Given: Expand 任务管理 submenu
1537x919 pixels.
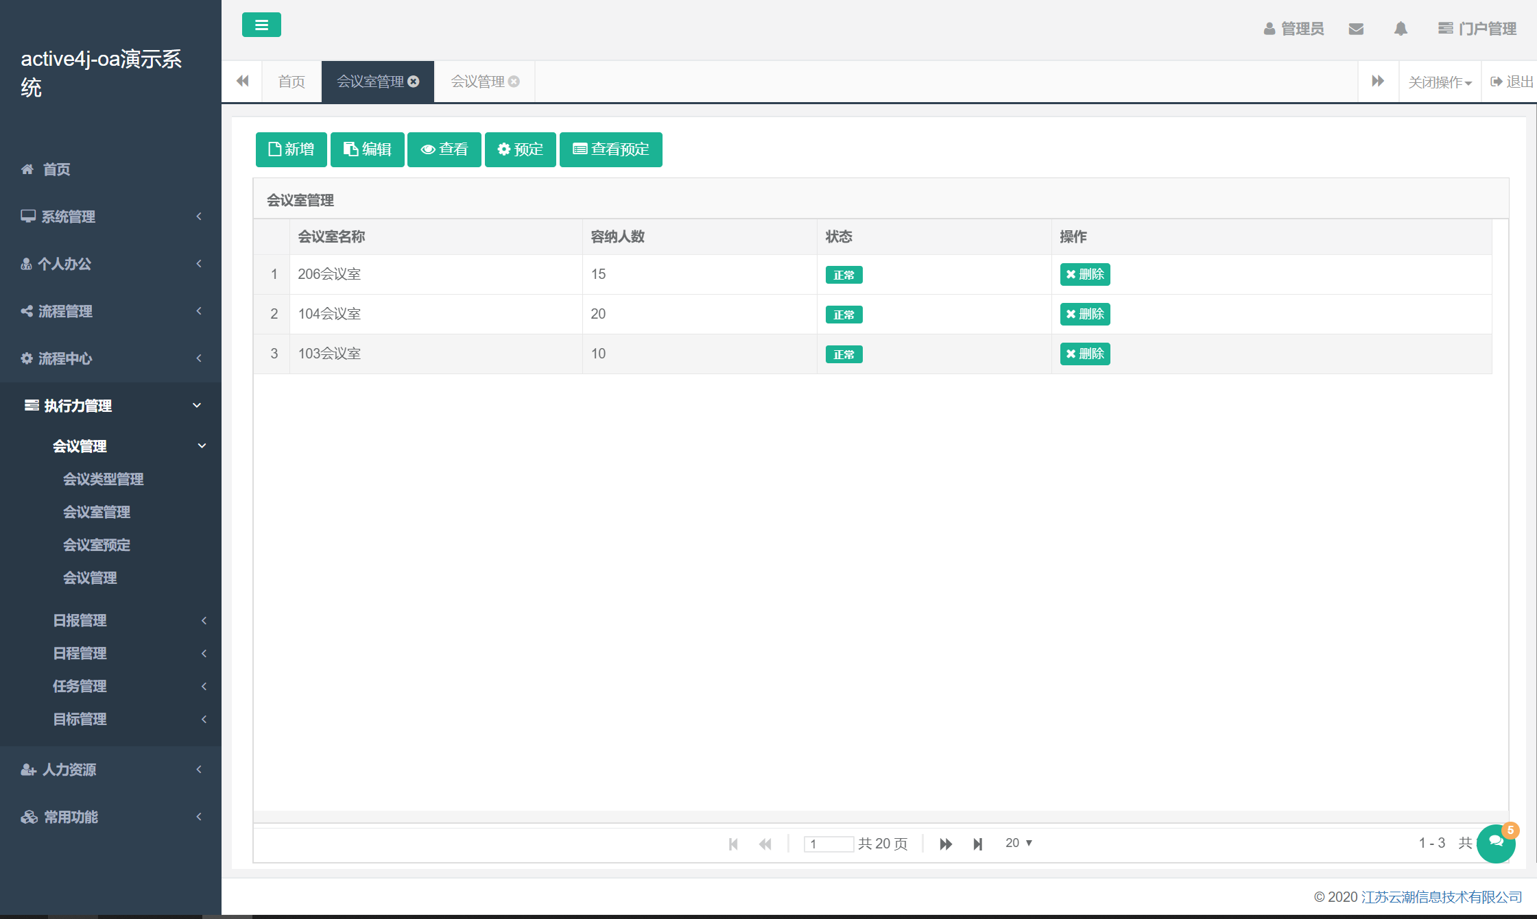Looking at the screenshot, I should tap(110, 686).
